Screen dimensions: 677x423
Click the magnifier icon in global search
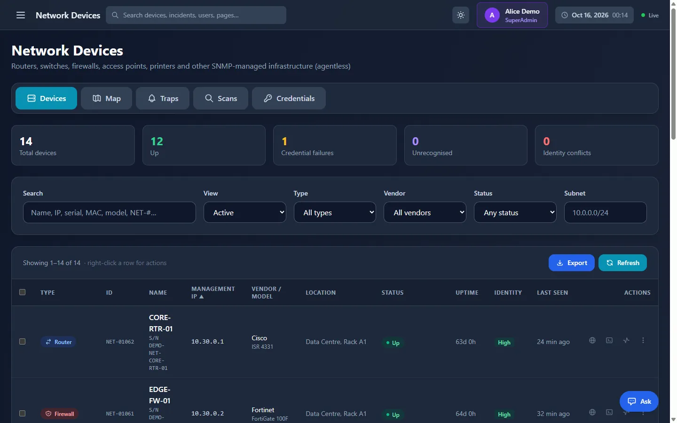115,15
